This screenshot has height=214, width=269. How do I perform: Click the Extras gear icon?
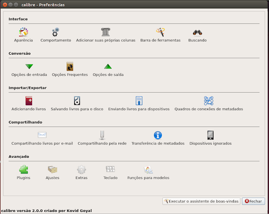[x=82, y=169]
